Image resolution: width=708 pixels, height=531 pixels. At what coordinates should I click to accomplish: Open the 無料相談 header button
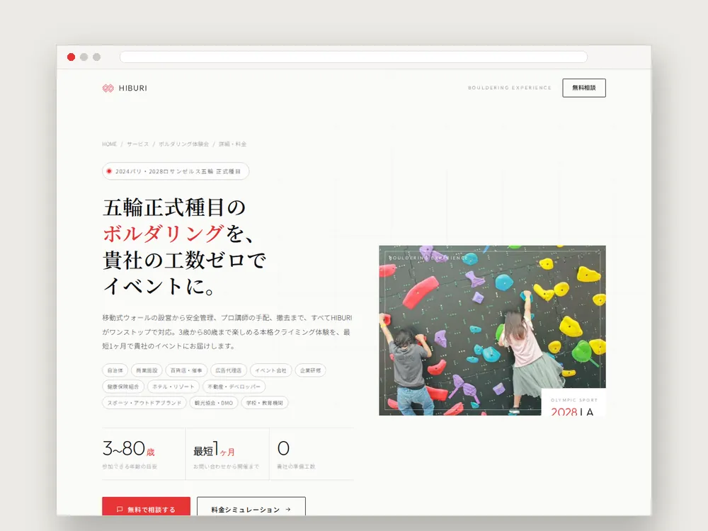tap(584, 88)
